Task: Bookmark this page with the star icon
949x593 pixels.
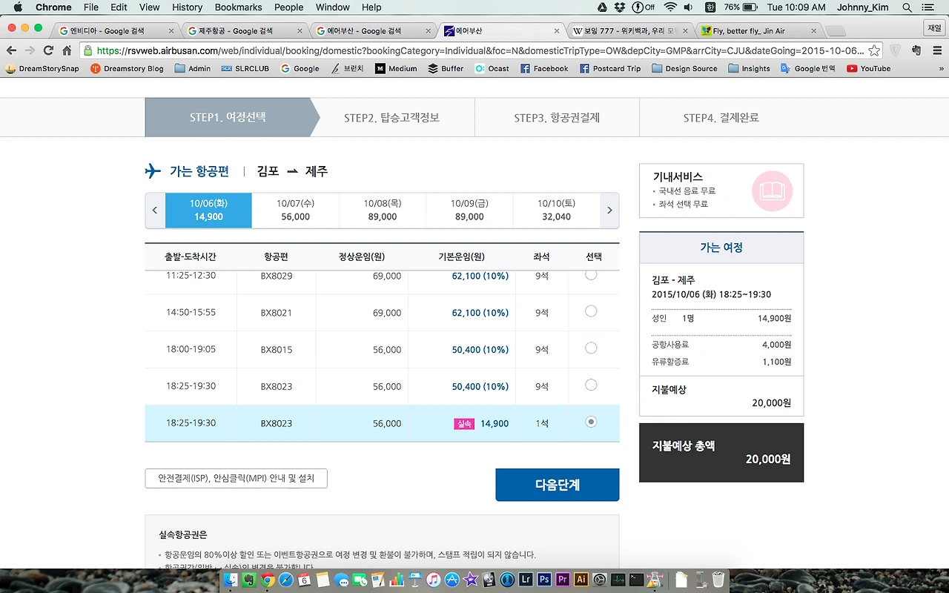Action: (x=874, y=50)
